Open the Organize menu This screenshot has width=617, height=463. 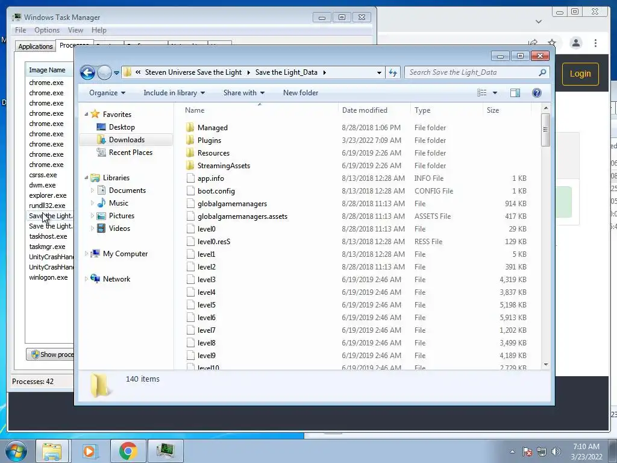point(107,93)
